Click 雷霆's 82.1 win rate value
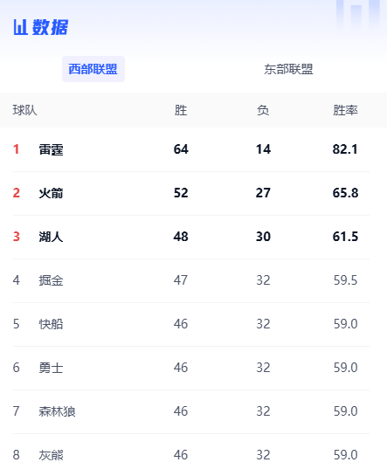Viewport: 387px width, 476px height. click(345, 149)
